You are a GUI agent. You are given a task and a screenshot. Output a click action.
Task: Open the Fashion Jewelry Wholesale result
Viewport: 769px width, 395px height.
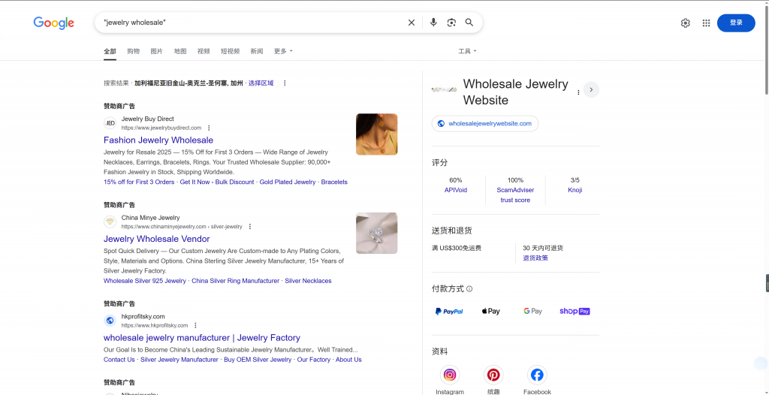158,140
